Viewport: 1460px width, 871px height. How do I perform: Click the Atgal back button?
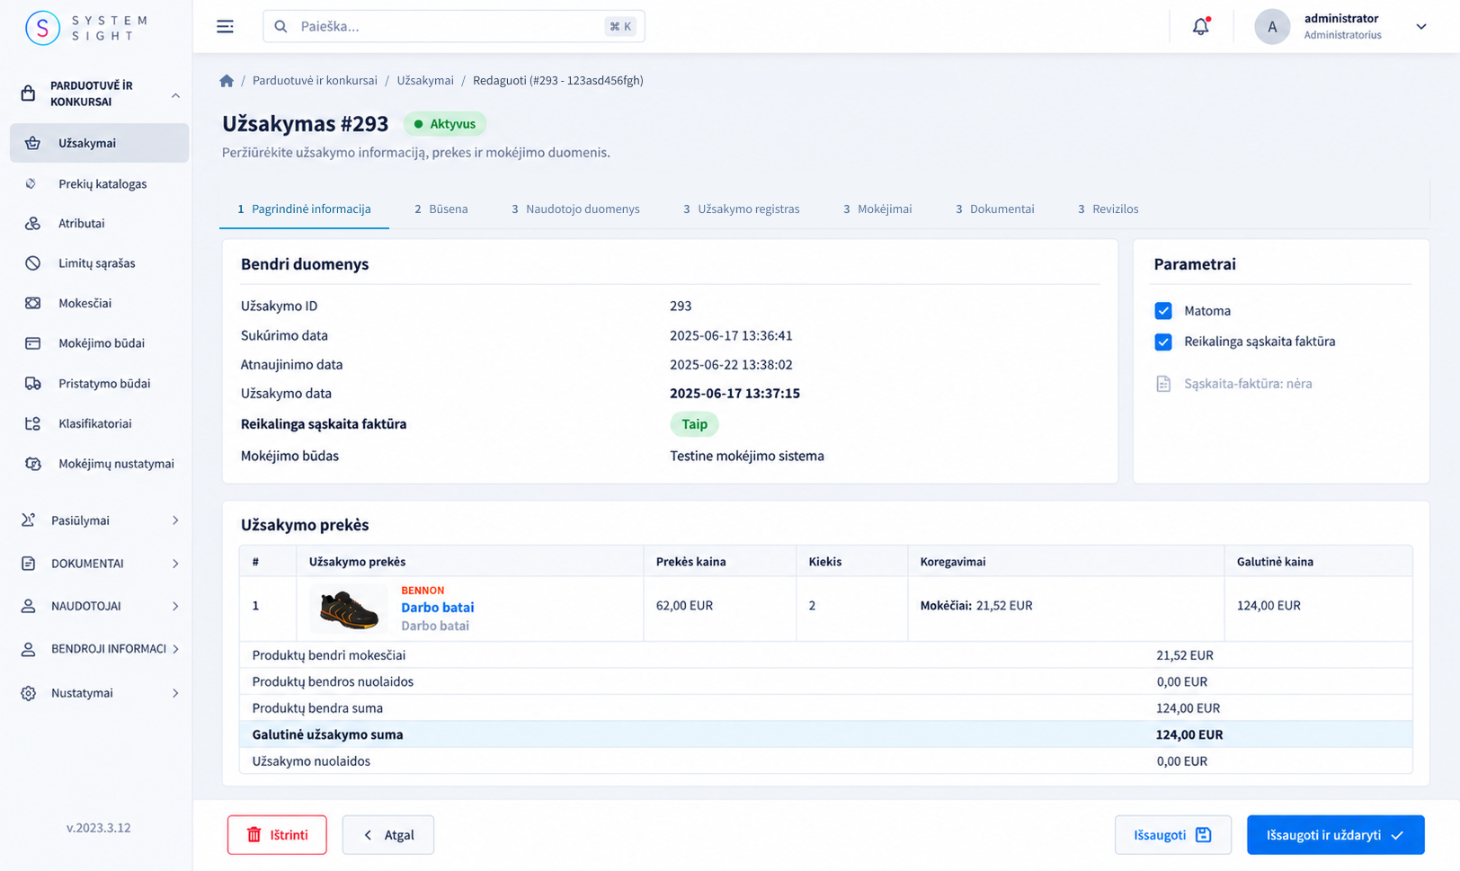388,835
